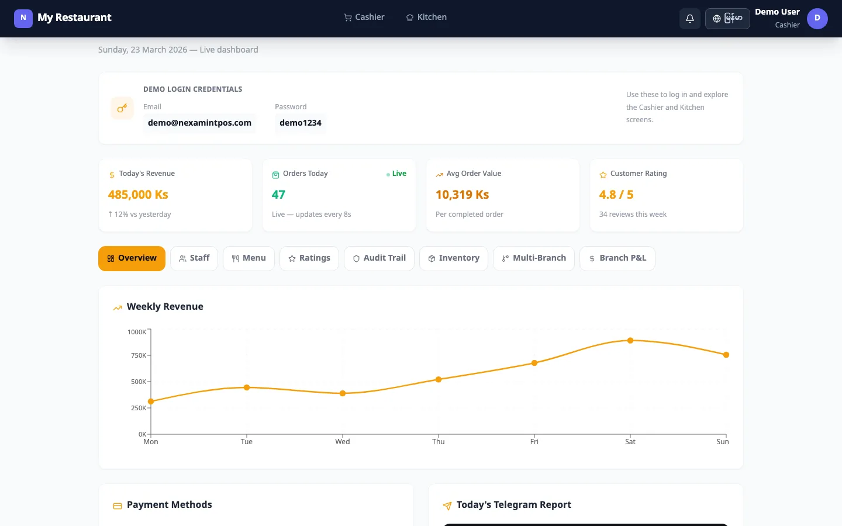Image resolution: width=842 pixels, height=526 pixels.
Task: Click the Wed data point on chart
Action: click(343, 393)
